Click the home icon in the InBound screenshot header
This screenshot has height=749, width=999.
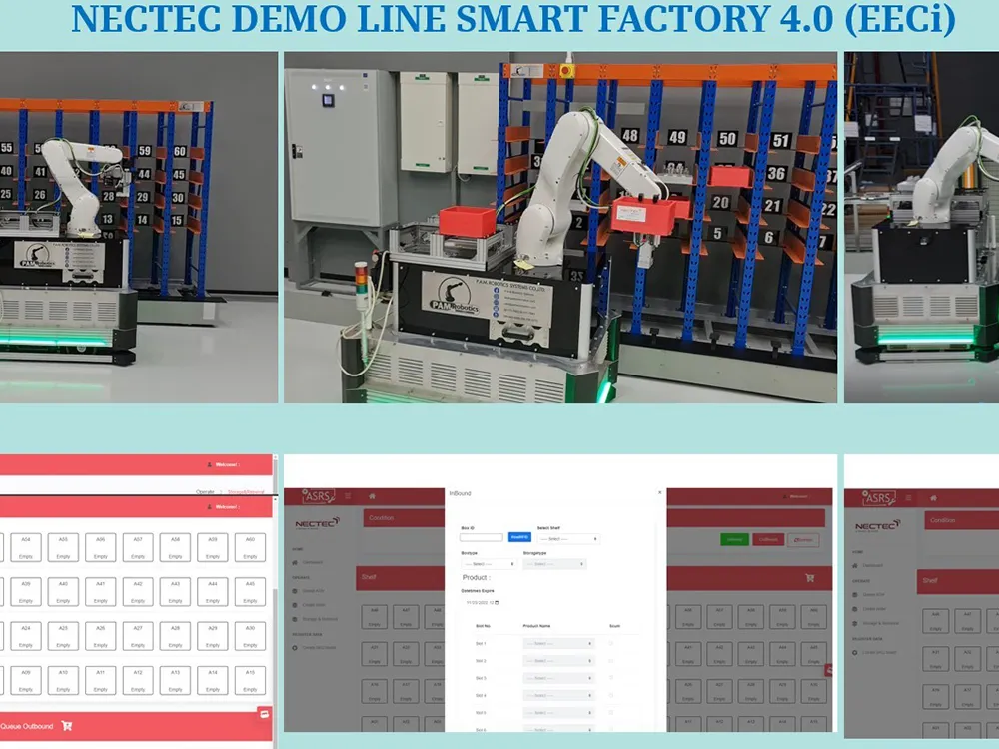tap(372, 496)
